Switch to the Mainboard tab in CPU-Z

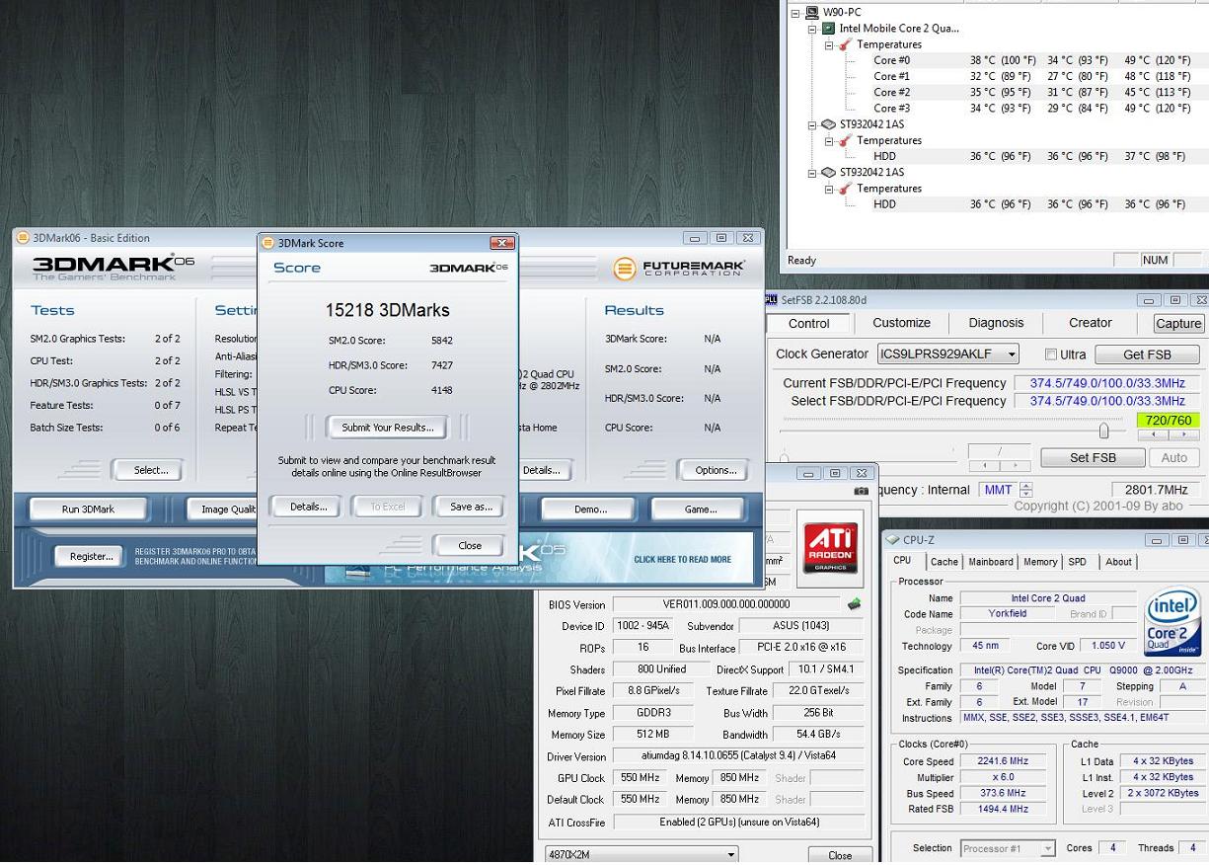pos(990,562)
